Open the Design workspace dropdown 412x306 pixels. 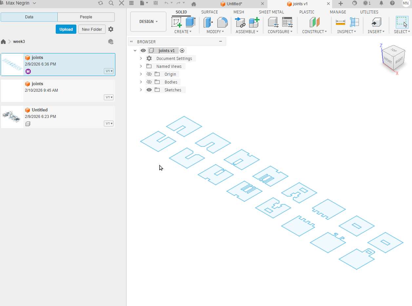tap(148, 22)
